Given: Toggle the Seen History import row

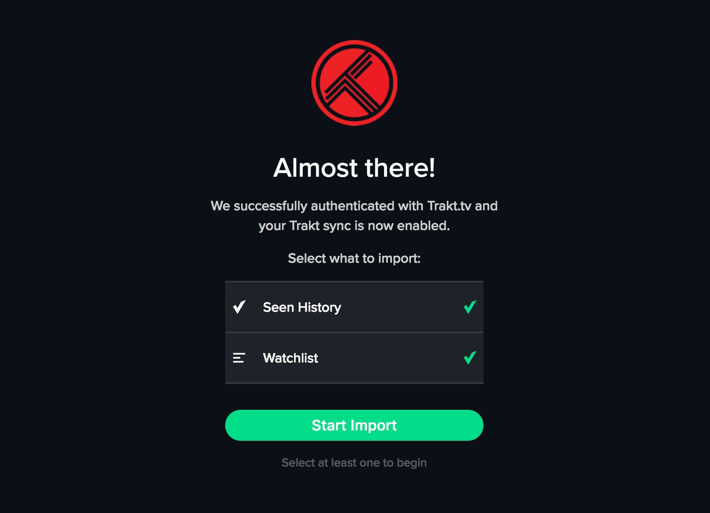Looking at the screenshot, I should pos(354,307).
